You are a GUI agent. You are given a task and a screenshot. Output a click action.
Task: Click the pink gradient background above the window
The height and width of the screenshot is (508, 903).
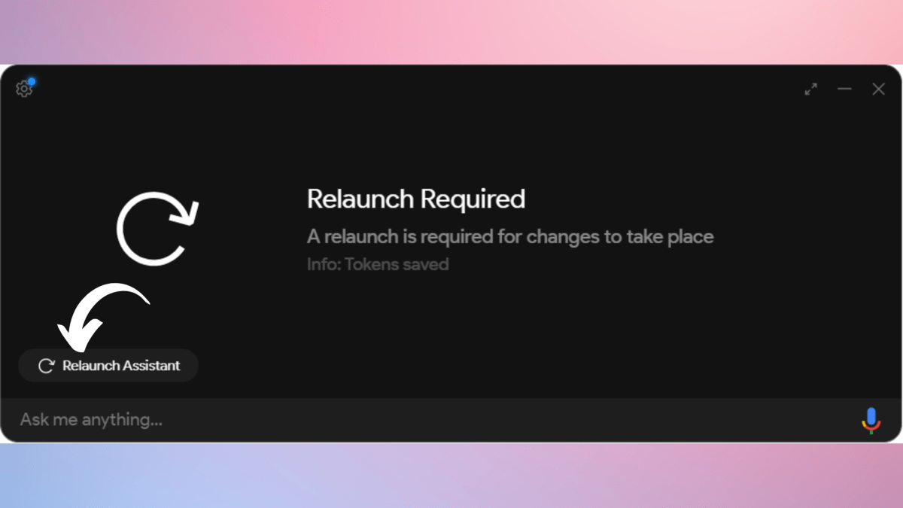tap(451, 30)
